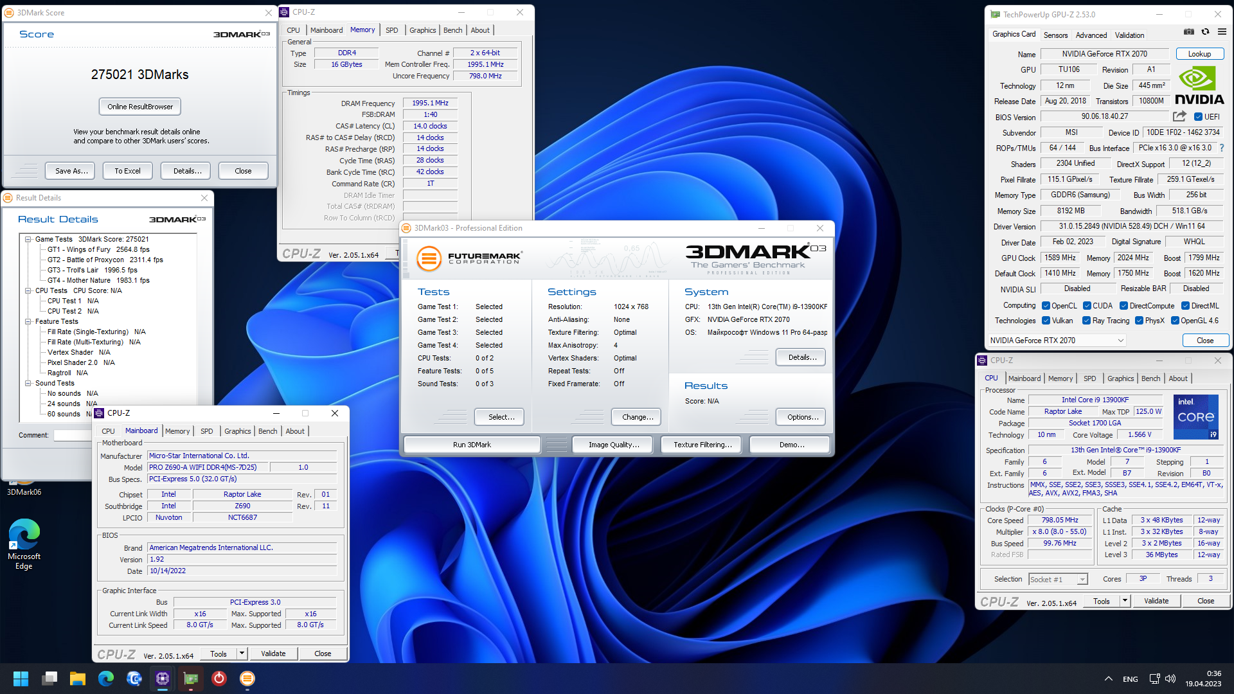The image size is (1234, 694).
Task: Export results with To Excel button
Action: 127,171
